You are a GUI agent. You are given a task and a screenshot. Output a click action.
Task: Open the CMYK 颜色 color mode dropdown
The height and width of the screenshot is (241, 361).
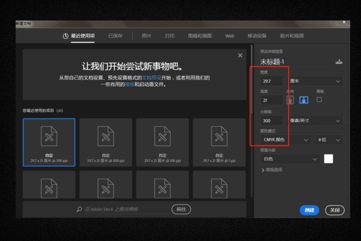coord(286,140)
